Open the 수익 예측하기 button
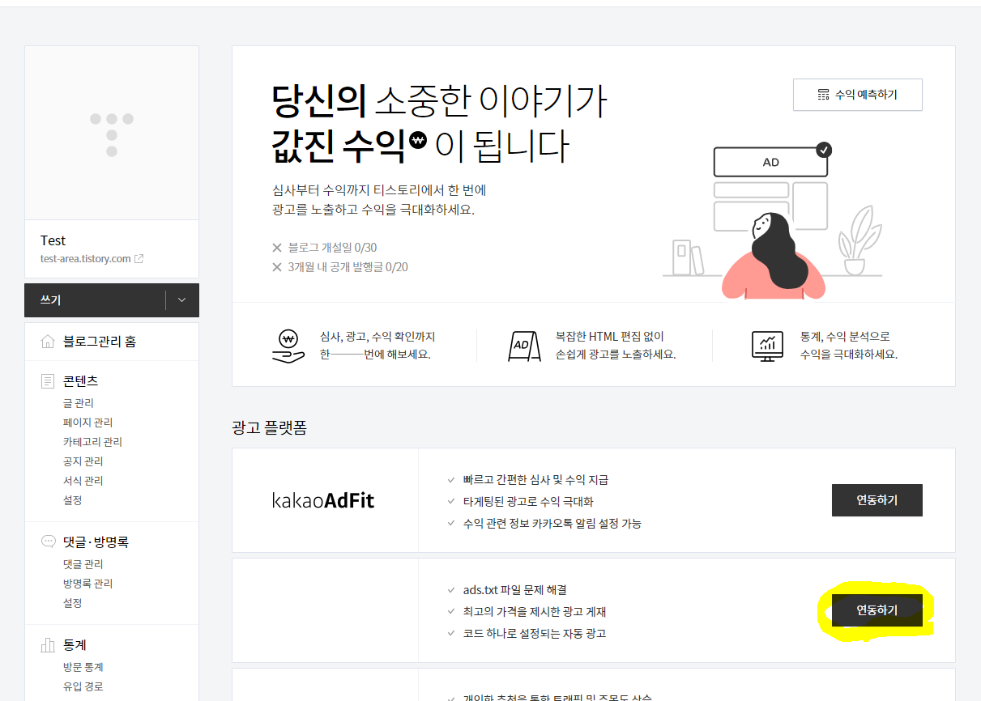Screen dimensions: 981x701 click(x=857, y=95)
